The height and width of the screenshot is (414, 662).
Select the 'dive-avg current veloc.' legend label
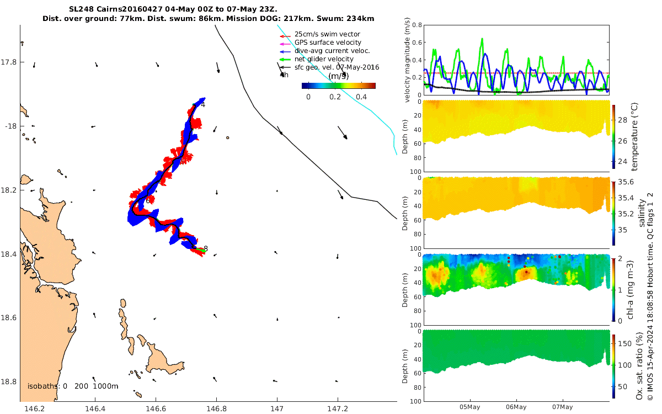pyautogui.click(x=332, y=51)
